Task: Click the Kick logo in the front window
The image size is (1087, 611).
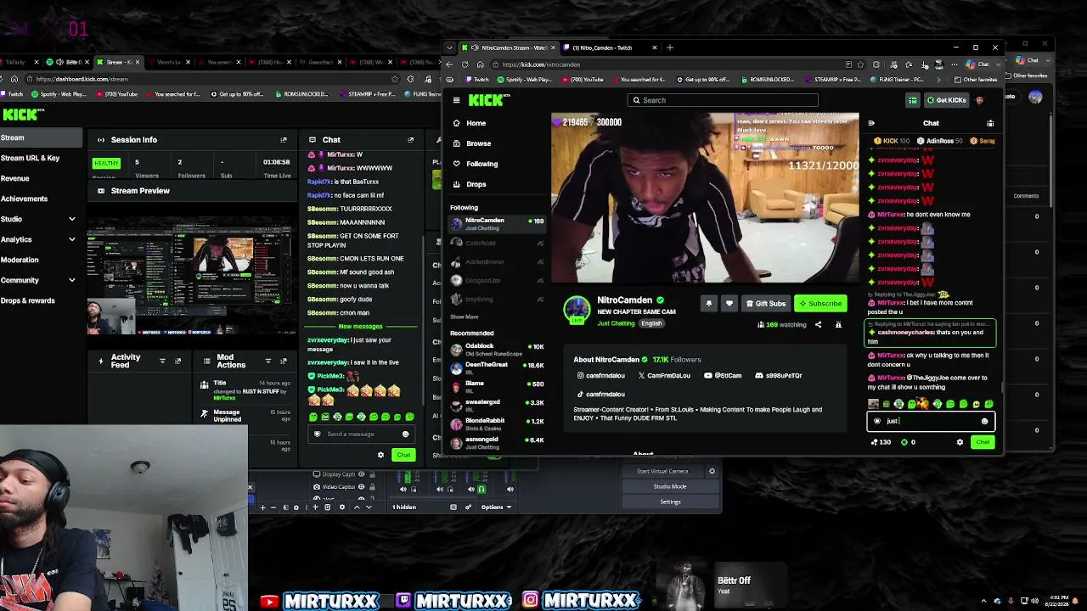Action: 488,100
